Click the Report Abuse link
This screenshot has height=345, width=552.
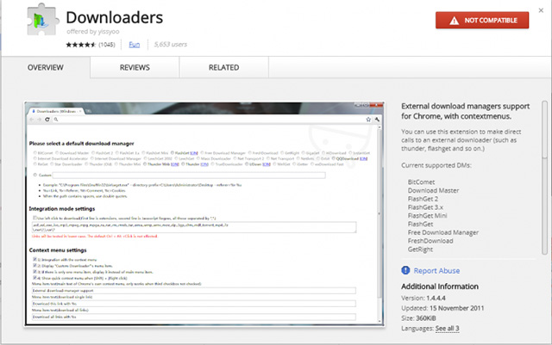pyautogui.click(x=436, y=271)
